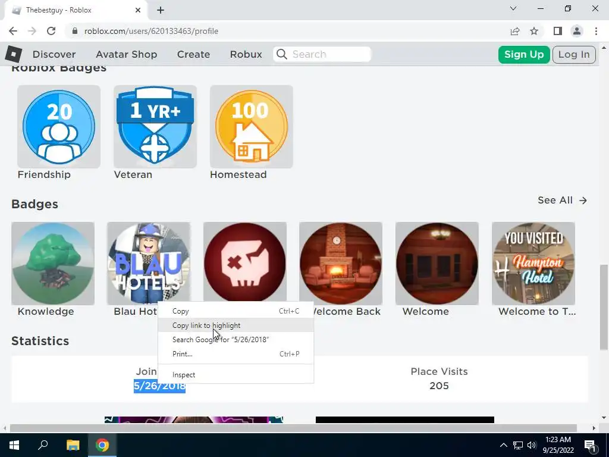Click the Place Visits value 205
The height and width of the screenshot is (457, 609).
point(439,386)
